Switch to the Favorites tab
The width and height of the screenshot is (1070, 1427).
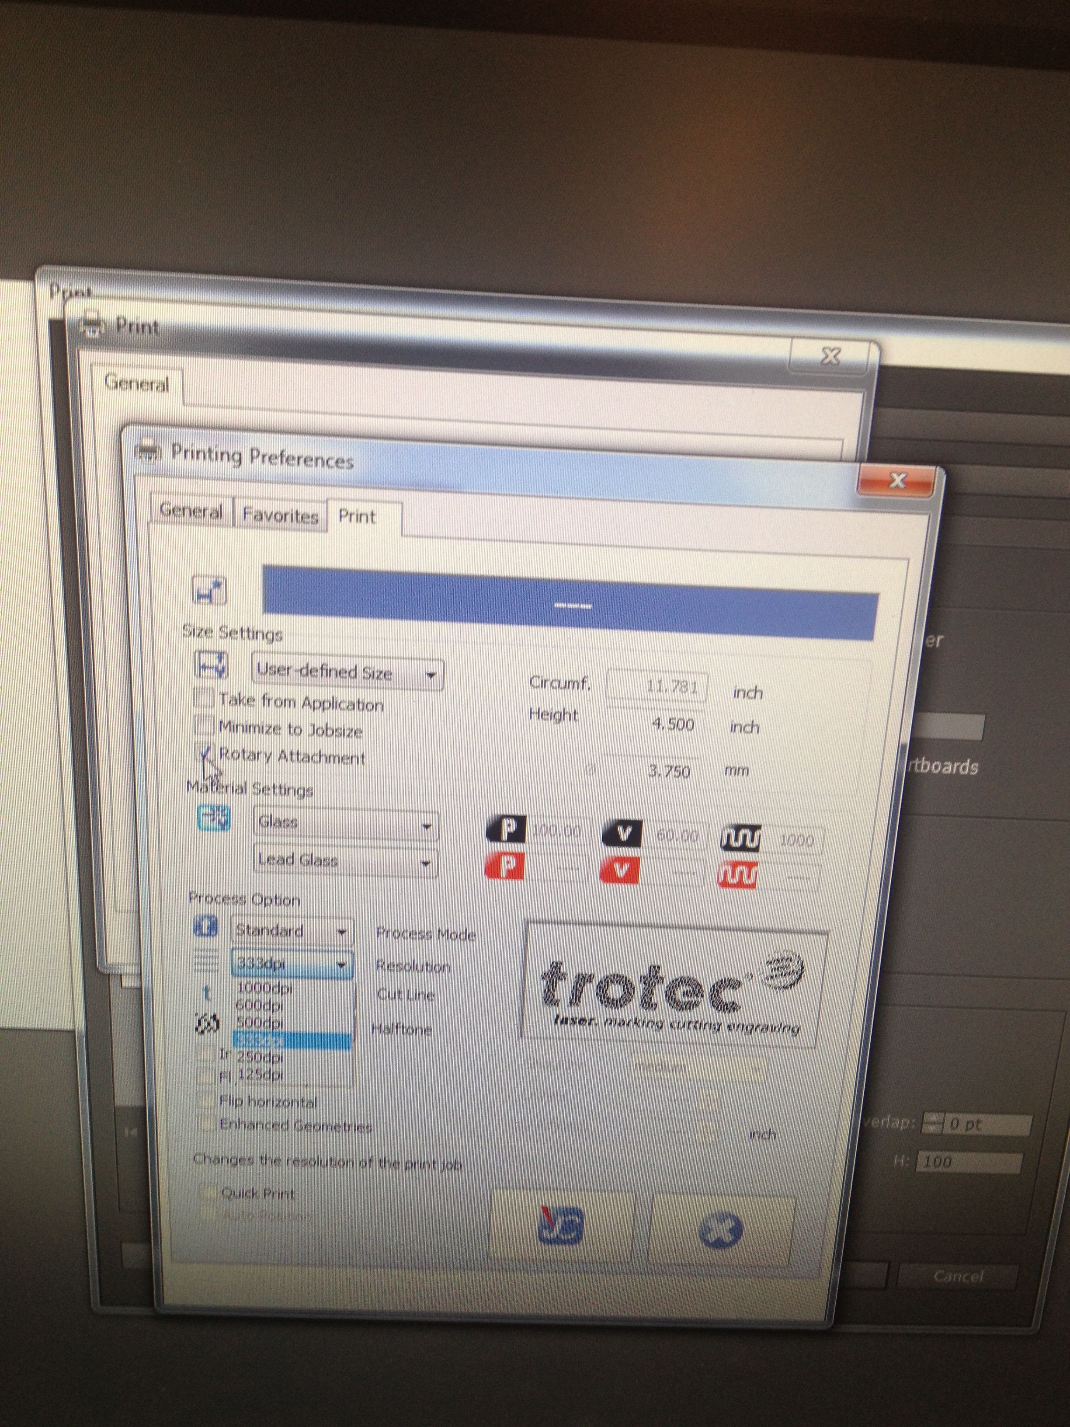281,515
